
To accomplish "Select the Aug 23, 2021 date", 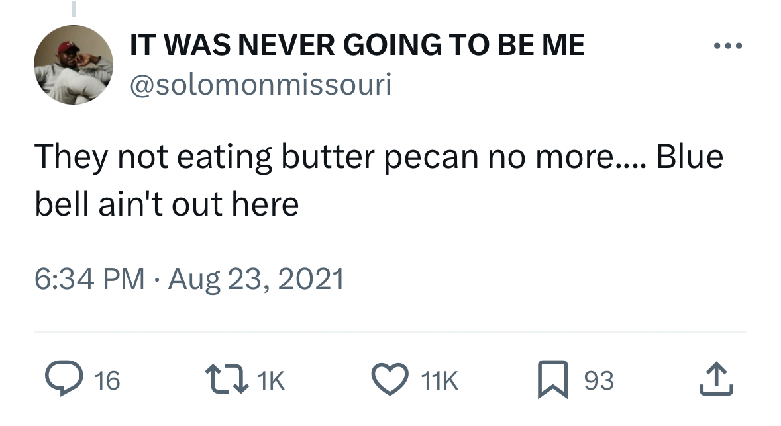I will click(256, 278).
